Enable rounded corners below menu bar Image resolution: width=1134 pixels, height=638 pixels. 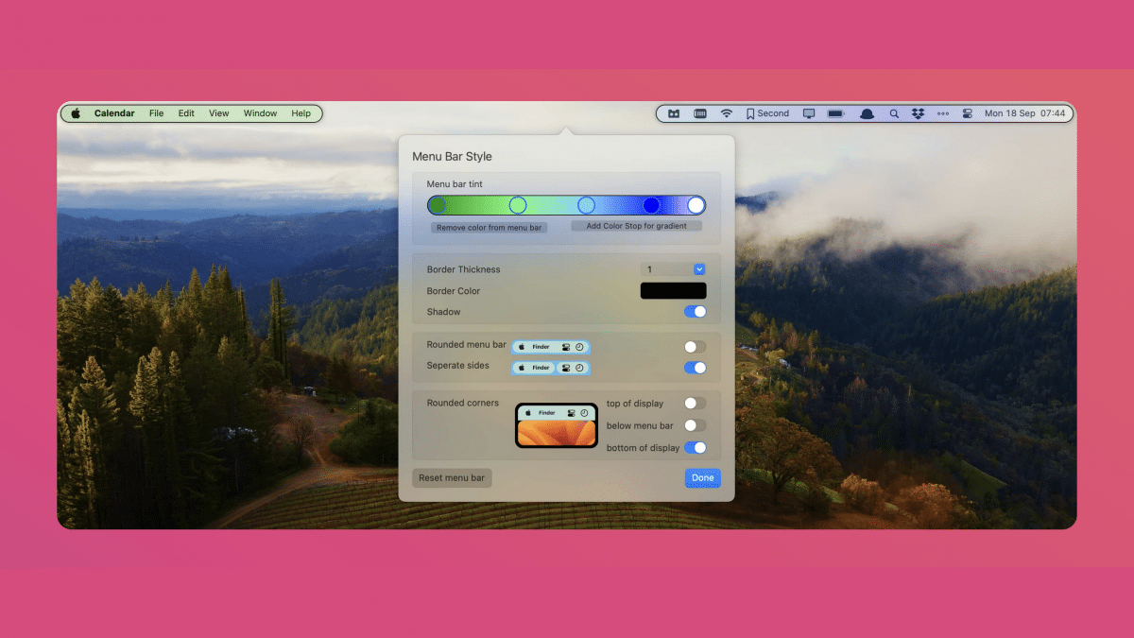pyautogui.click(x=695, y=426)
